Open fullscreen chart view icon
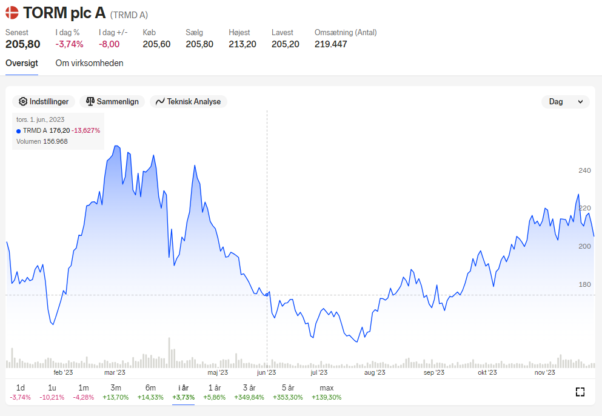This screenshot has width=602, height=416. pos(580,392)
